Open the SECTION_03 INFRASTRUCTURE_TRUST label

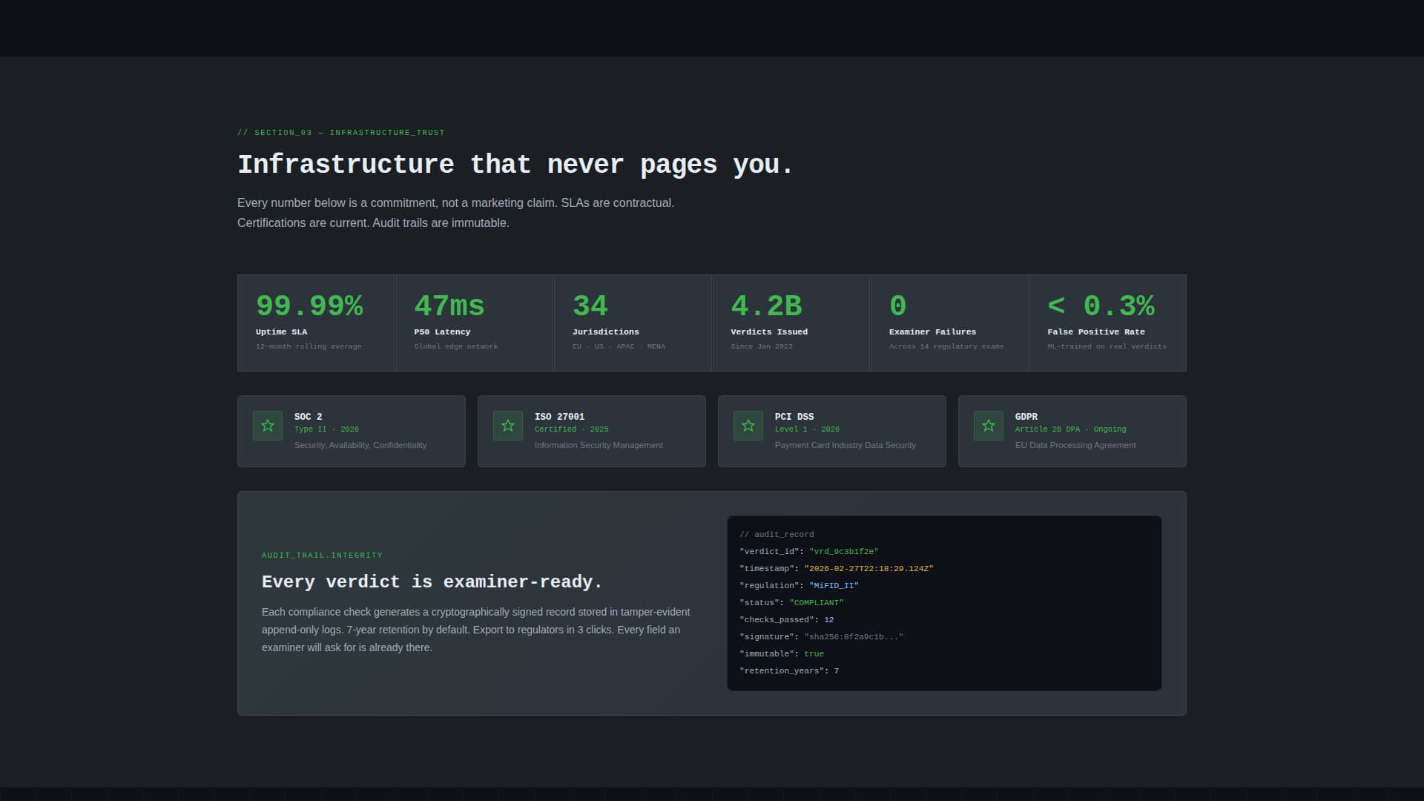(x=340, y=132)
